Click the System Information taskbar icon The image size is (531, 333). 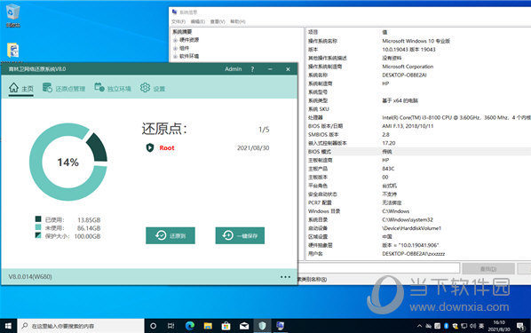280,326
